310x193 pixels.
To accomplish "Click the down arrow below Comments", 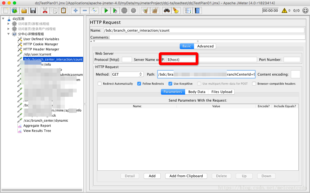I will click(94, 41).
